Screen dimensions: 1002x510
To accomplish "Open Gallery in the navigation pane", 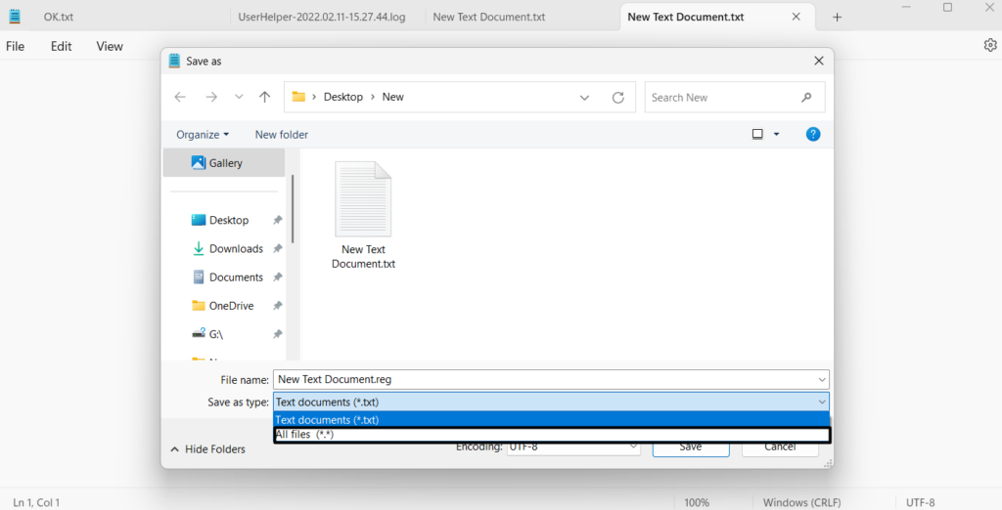I will click(225, 163).
